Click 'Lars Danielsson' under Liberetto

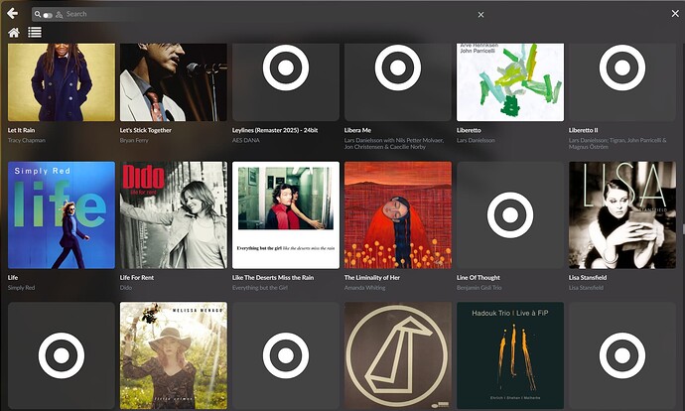(476, 140)
